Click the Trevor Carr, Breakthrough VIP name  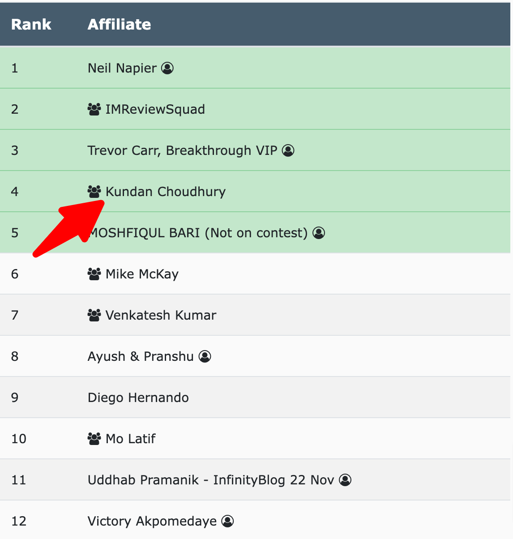[183, 150]
